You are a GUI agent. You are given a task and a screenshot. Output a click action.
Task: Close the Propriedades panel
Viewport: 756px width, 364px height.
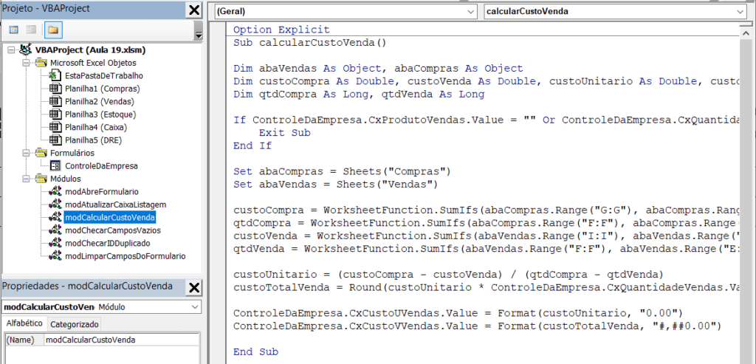pos(193,288)
